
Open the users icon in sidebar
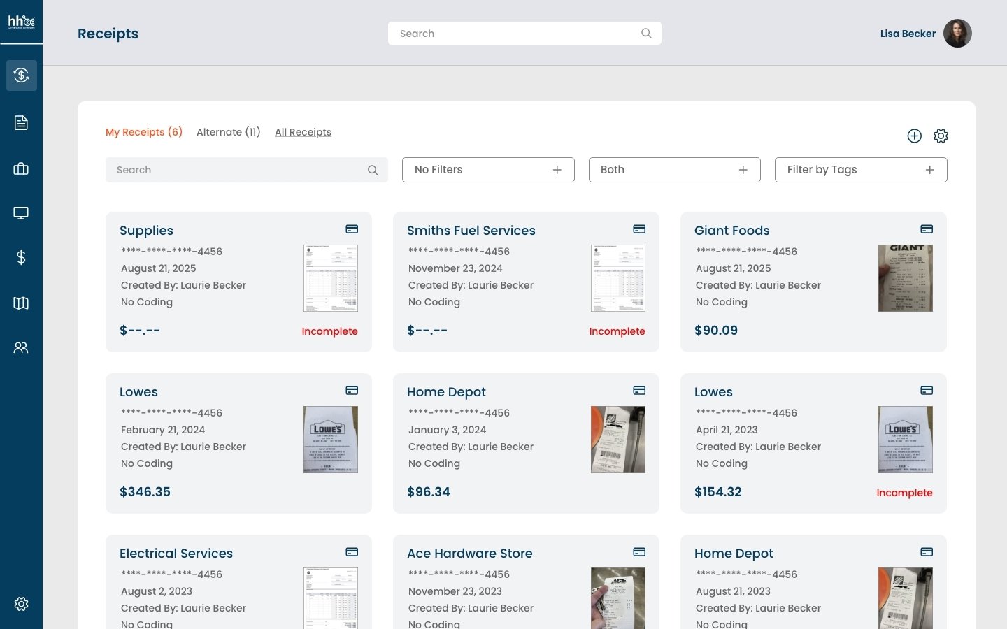click(21, 347)
